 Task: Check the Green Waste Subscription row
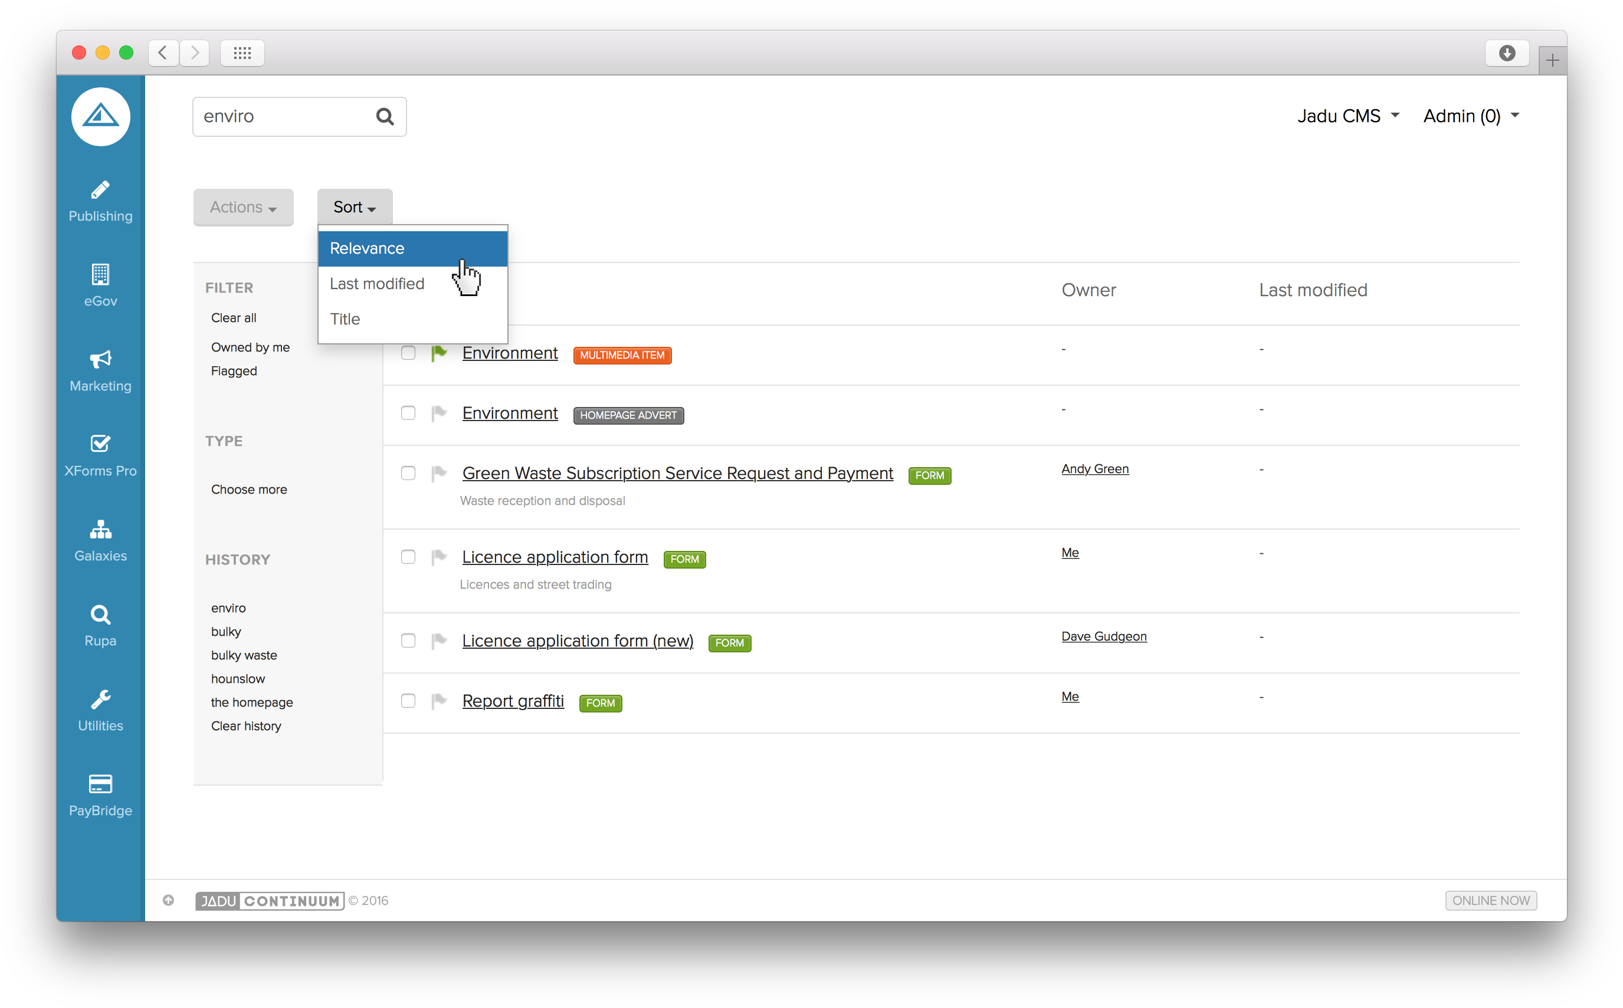[x=408, y=474]
